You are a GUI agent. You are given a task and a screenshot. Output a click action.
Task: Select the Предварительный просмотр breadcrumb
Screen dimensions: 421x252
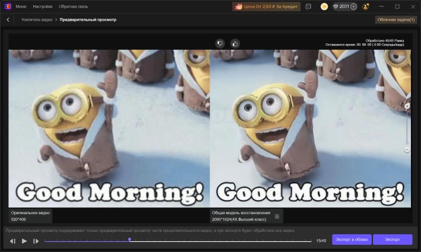pyautogui.click(x=88, y=20)
